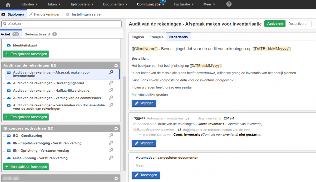Click gears icon for IIN - Oprichting
Viewport: 316px width, 182px height.
(111, 150)
